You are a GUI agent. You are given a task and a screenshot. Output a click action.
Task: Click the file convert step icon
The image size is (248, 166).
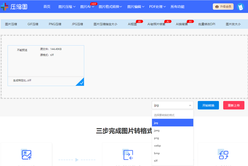point(128,155)
